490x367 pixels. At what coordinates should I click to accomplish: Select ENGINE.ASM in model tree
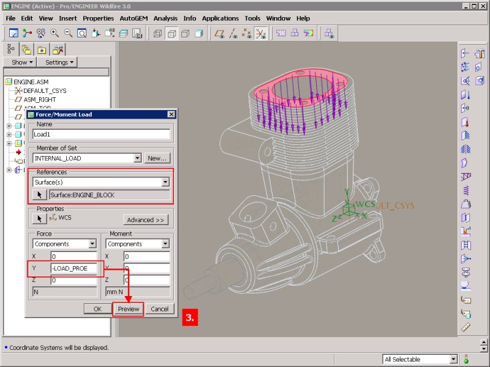[x=31, y=82]
